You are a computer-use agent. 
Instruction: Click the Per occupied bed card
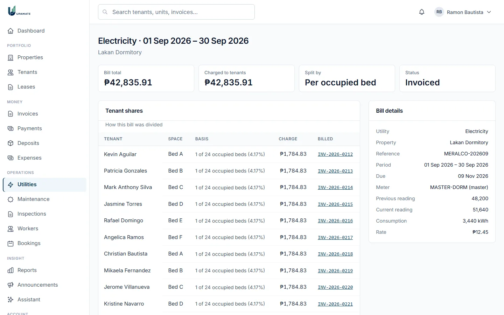point(347,78)
